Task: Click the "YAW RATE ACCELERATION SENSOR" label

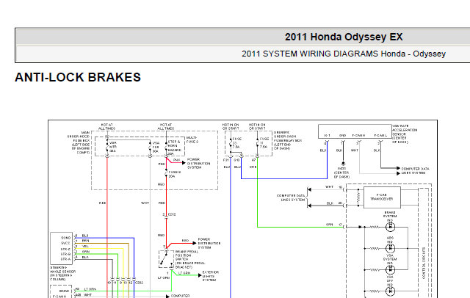Action: (405, 134)
